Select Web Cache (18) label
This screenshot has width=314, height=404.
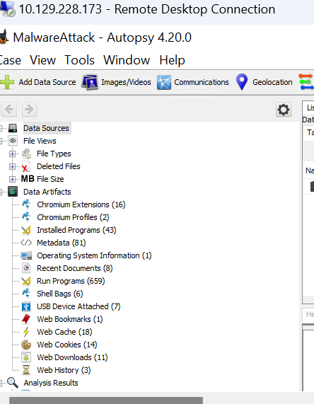click(x=64, y=332)
